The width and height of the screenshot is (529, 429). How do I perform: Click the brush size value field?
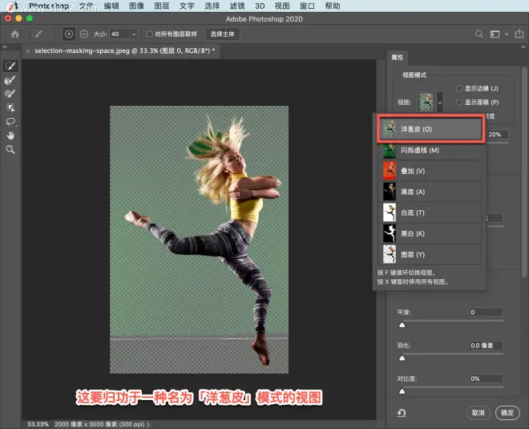pos(119,34)
